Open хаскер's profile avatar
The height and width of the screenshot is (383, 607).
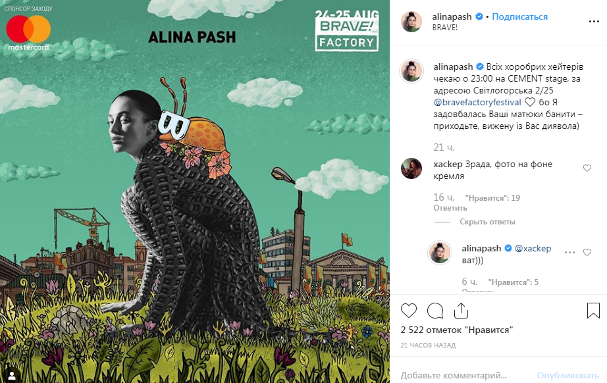click(411, 168)
